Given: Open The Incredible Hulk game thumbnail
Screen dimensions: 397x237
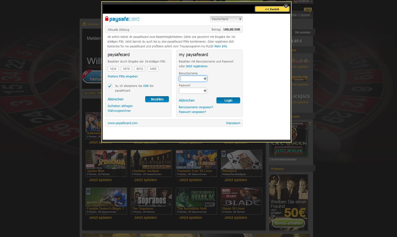Looking at the screenshot, I should 196,201.
